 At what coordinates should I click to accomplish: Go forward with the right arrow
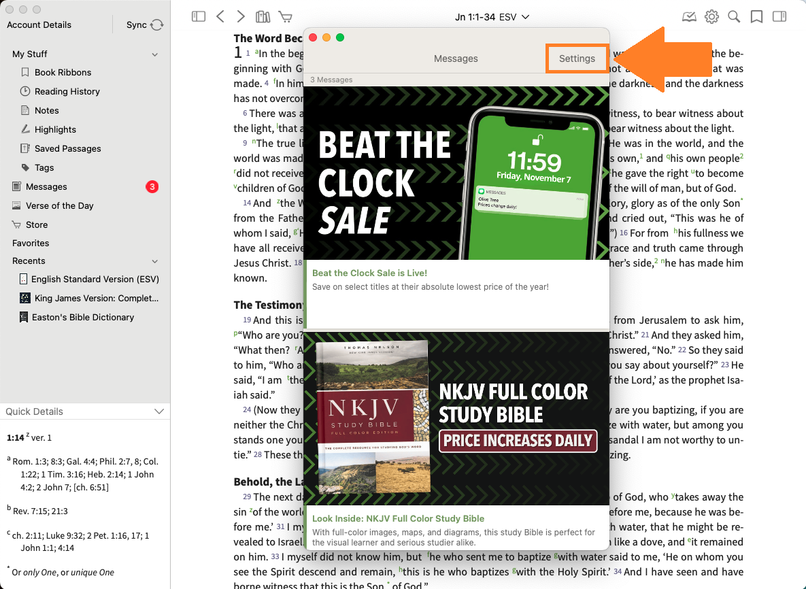[241, 16]
